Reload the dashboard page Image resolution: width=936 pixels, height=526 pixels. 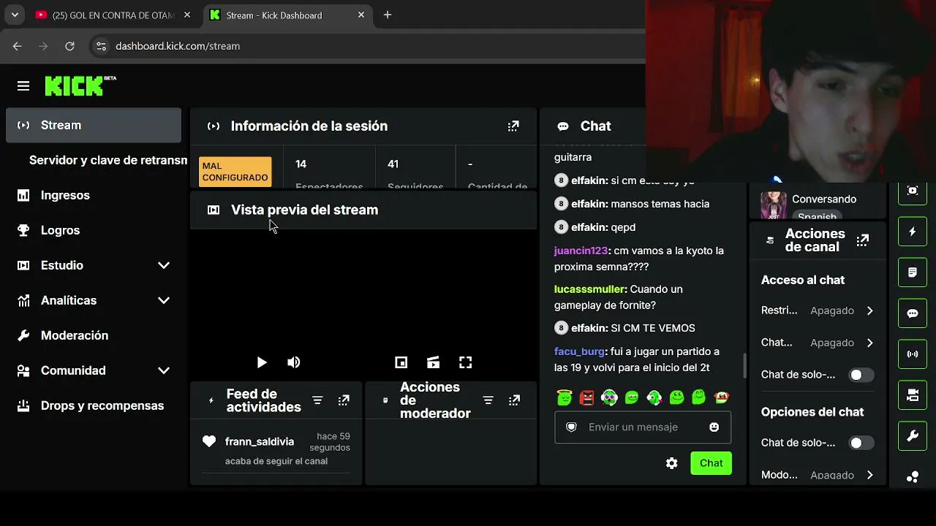(69, 46)
